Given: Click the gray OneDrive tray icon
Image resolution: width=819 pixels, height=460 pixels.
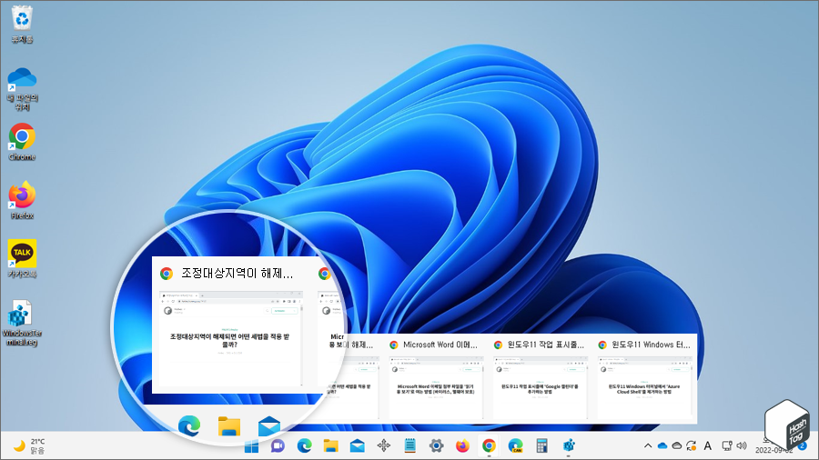Looking at the screenshot, I should pos(677,446).
